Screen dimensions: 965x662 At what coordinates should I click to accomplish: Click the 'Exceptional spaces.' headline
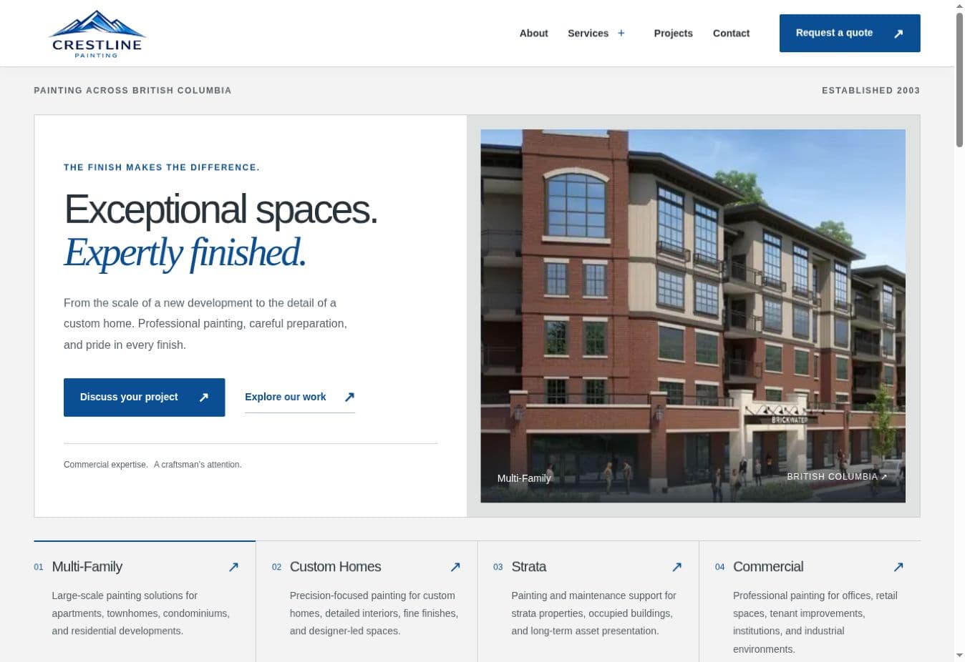coord(220,209)
